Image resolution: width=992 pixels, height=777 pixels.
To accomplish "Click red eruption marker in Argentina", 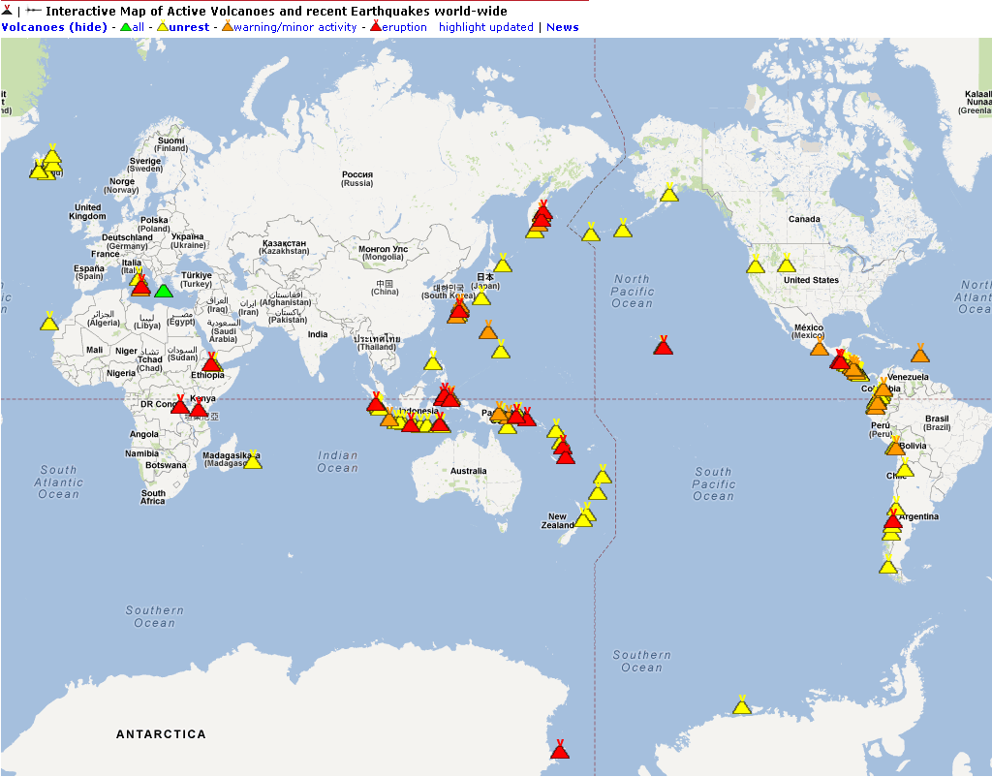I will click(892, 519).
